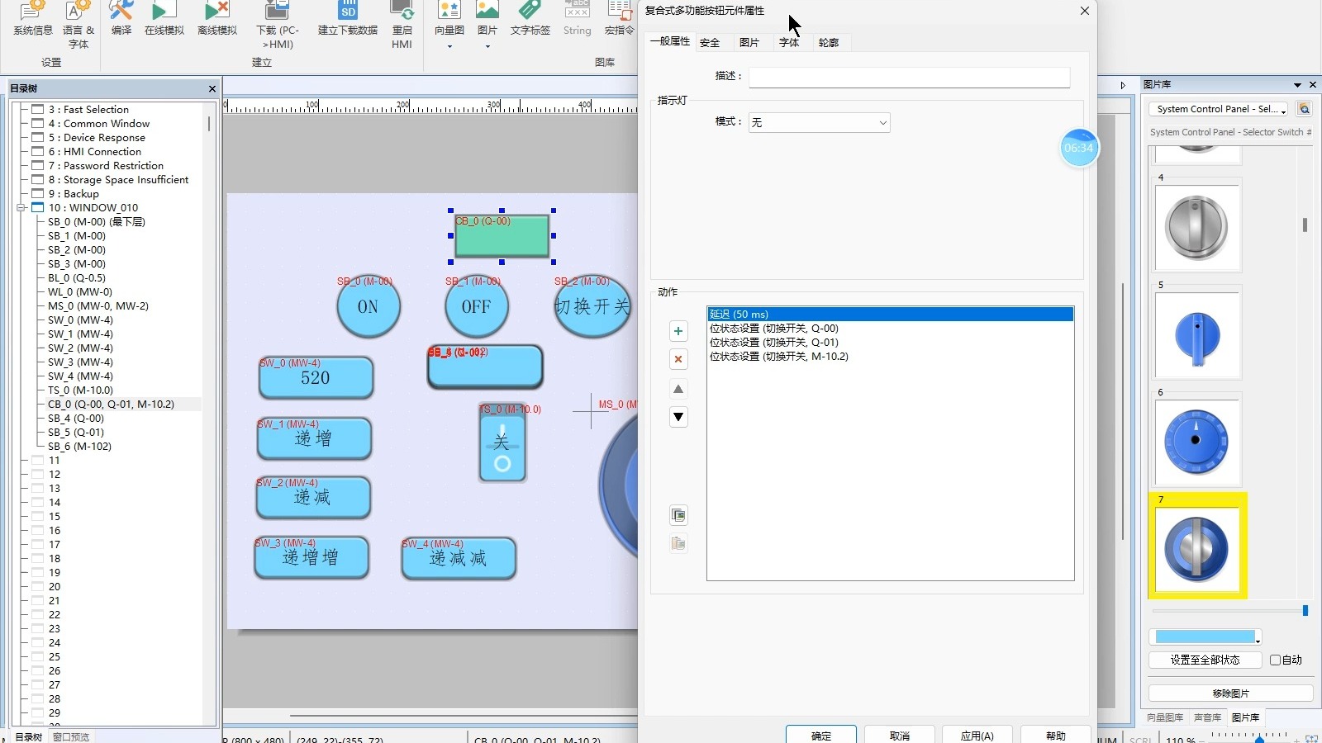The height and width of the screenshot is (743, 1322).
Task: Move action down with the black arrow
Action: [x=678, y=417]
